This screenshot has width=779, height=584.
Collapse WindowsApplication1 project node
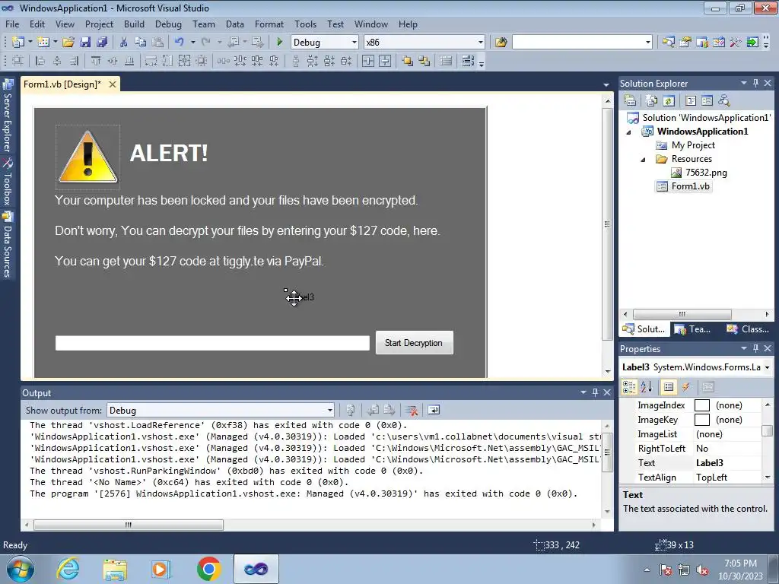tap(628, 132)
